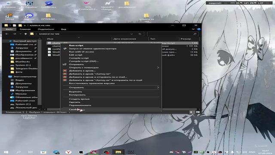Click taskbar search magnifier
Screen dimensions: 275x155
[18, 152]
